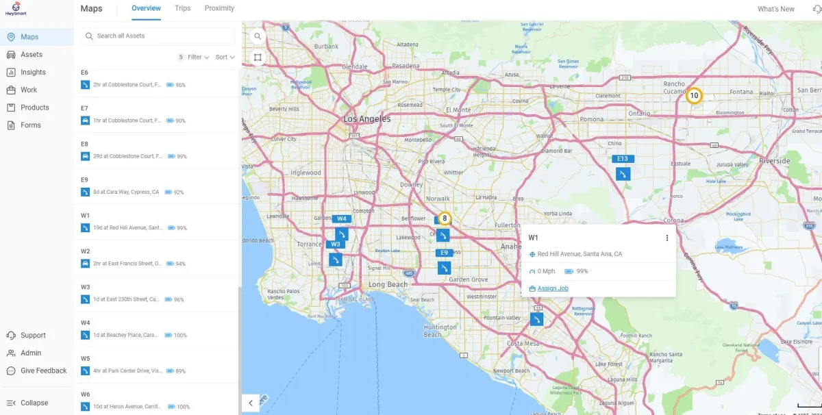Click the E8 vehicle icon in list
This screenshot has width=822, height=415.
point(86,156)
